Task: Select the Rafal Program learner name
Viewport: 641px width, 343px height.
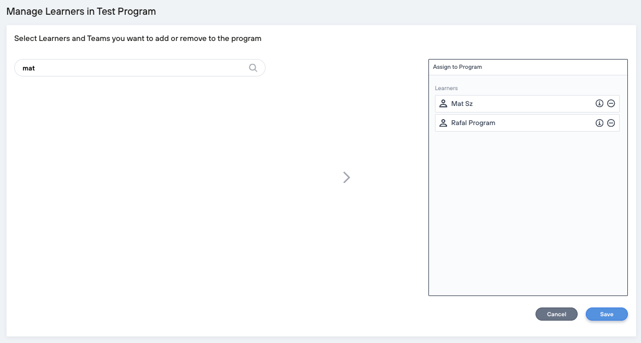Action: [473, 123]
